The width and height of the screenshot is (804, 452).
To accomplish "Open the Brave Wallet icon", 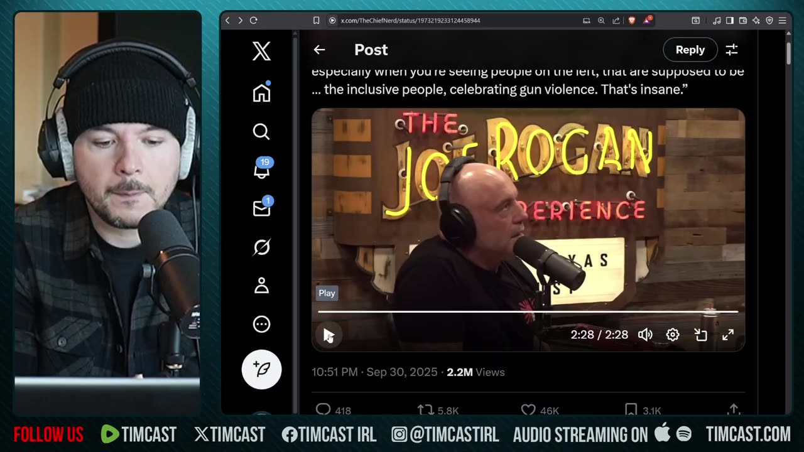I will pyautogui.click(x=743, y=20).
